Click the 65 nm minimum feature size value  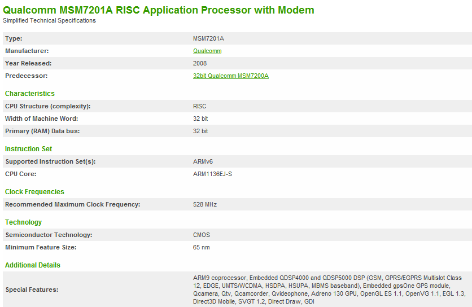[201, 247]
